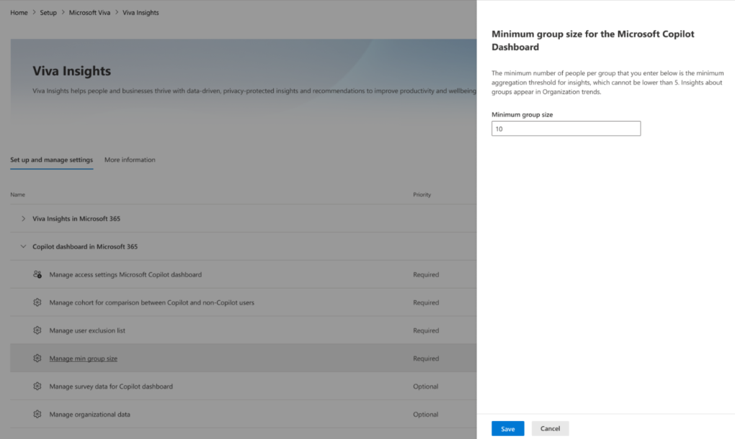735x439 pixels.
Task: Click the Home breadcrumb link icon area
Action: [19, 12]
